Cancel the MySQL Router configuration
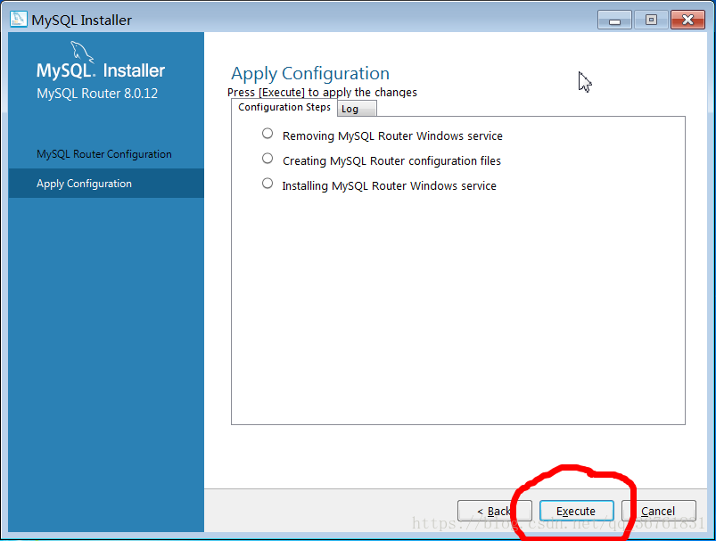Viewport: 716px width, 541px height. pyautogui.click(x=658, y=511)
